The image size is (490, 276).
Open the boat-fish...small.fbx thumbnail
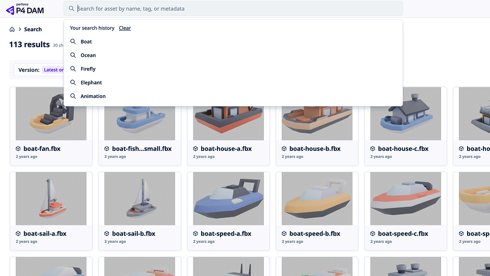click(x=140, y=123)
